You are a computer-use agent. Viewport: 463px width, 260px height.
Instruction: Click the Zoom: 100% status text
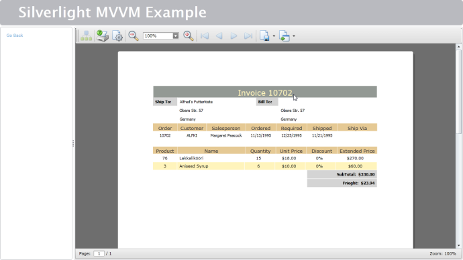pyautogui.click(x=443, y=253)
